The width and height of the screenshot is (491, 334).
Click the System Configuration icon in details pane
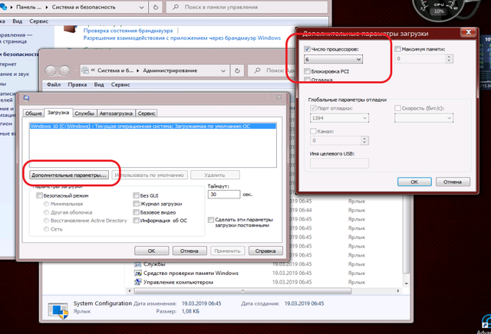click(x=58, y=310)
